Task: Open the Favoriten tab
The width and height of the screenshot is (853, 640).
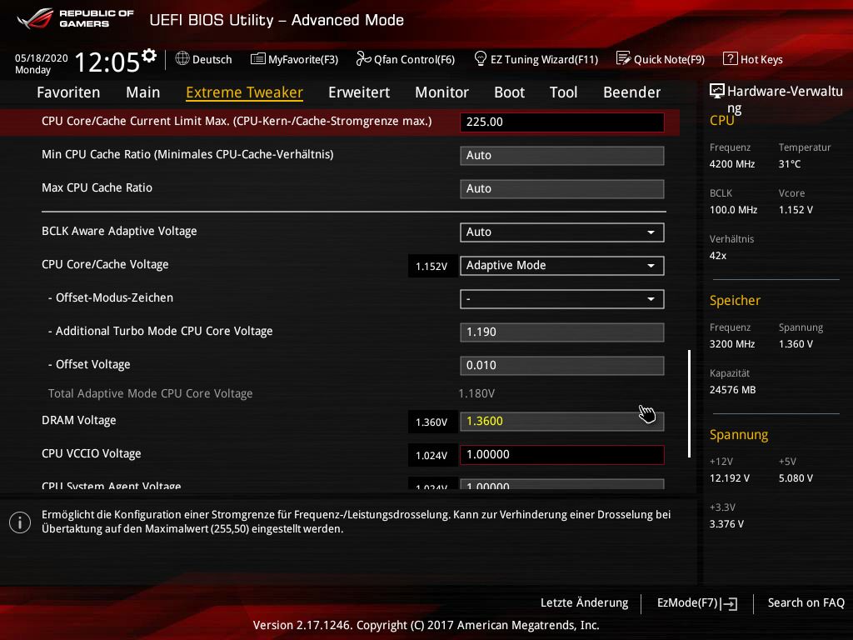Action: pyautogui.click(x=68, y=92)
